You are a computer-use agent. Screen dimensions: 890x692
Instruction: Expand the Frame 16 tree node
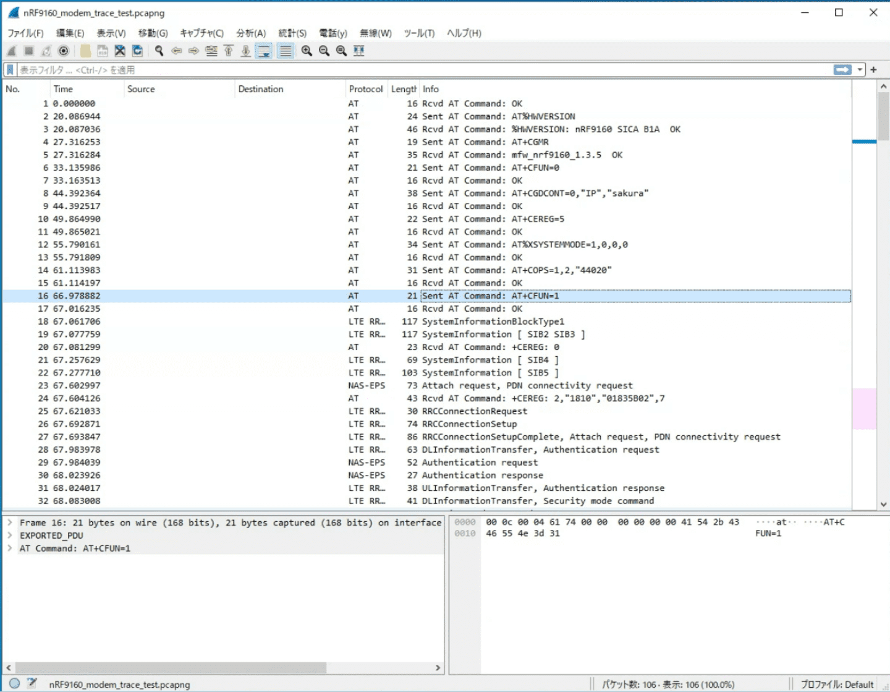(x=10, y=523)
